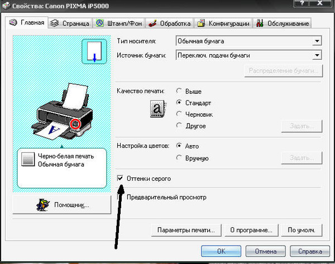
Task: Click the Обычная бумага media type field
Action: [x=248, y=41]
